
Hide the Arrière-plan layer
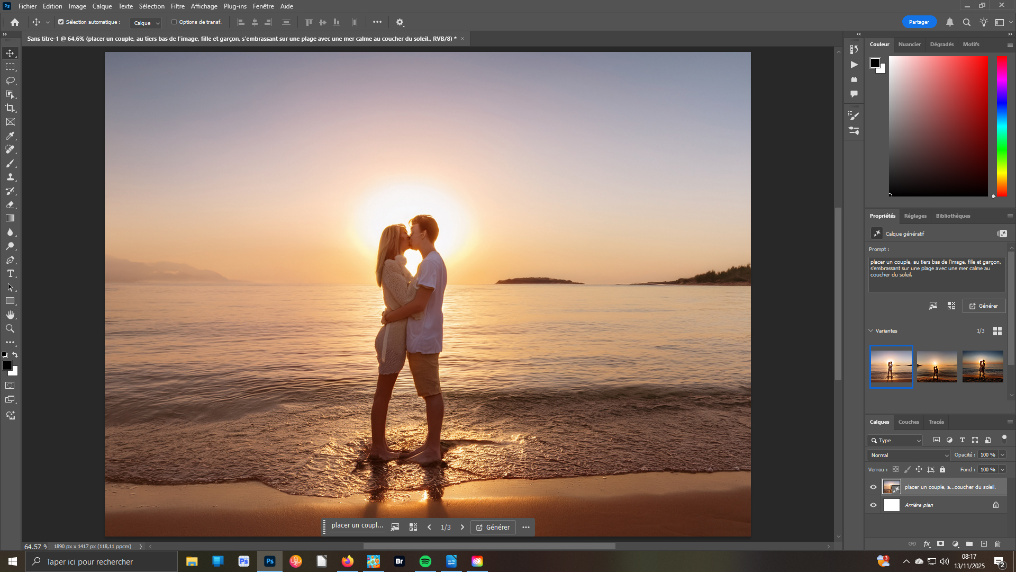(874, 505)
